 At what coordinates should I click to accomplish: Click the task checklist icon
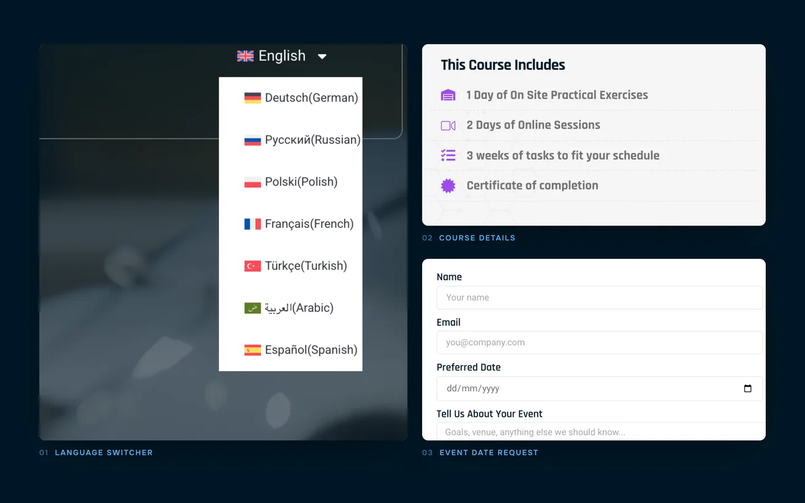[x=449, y=155]
